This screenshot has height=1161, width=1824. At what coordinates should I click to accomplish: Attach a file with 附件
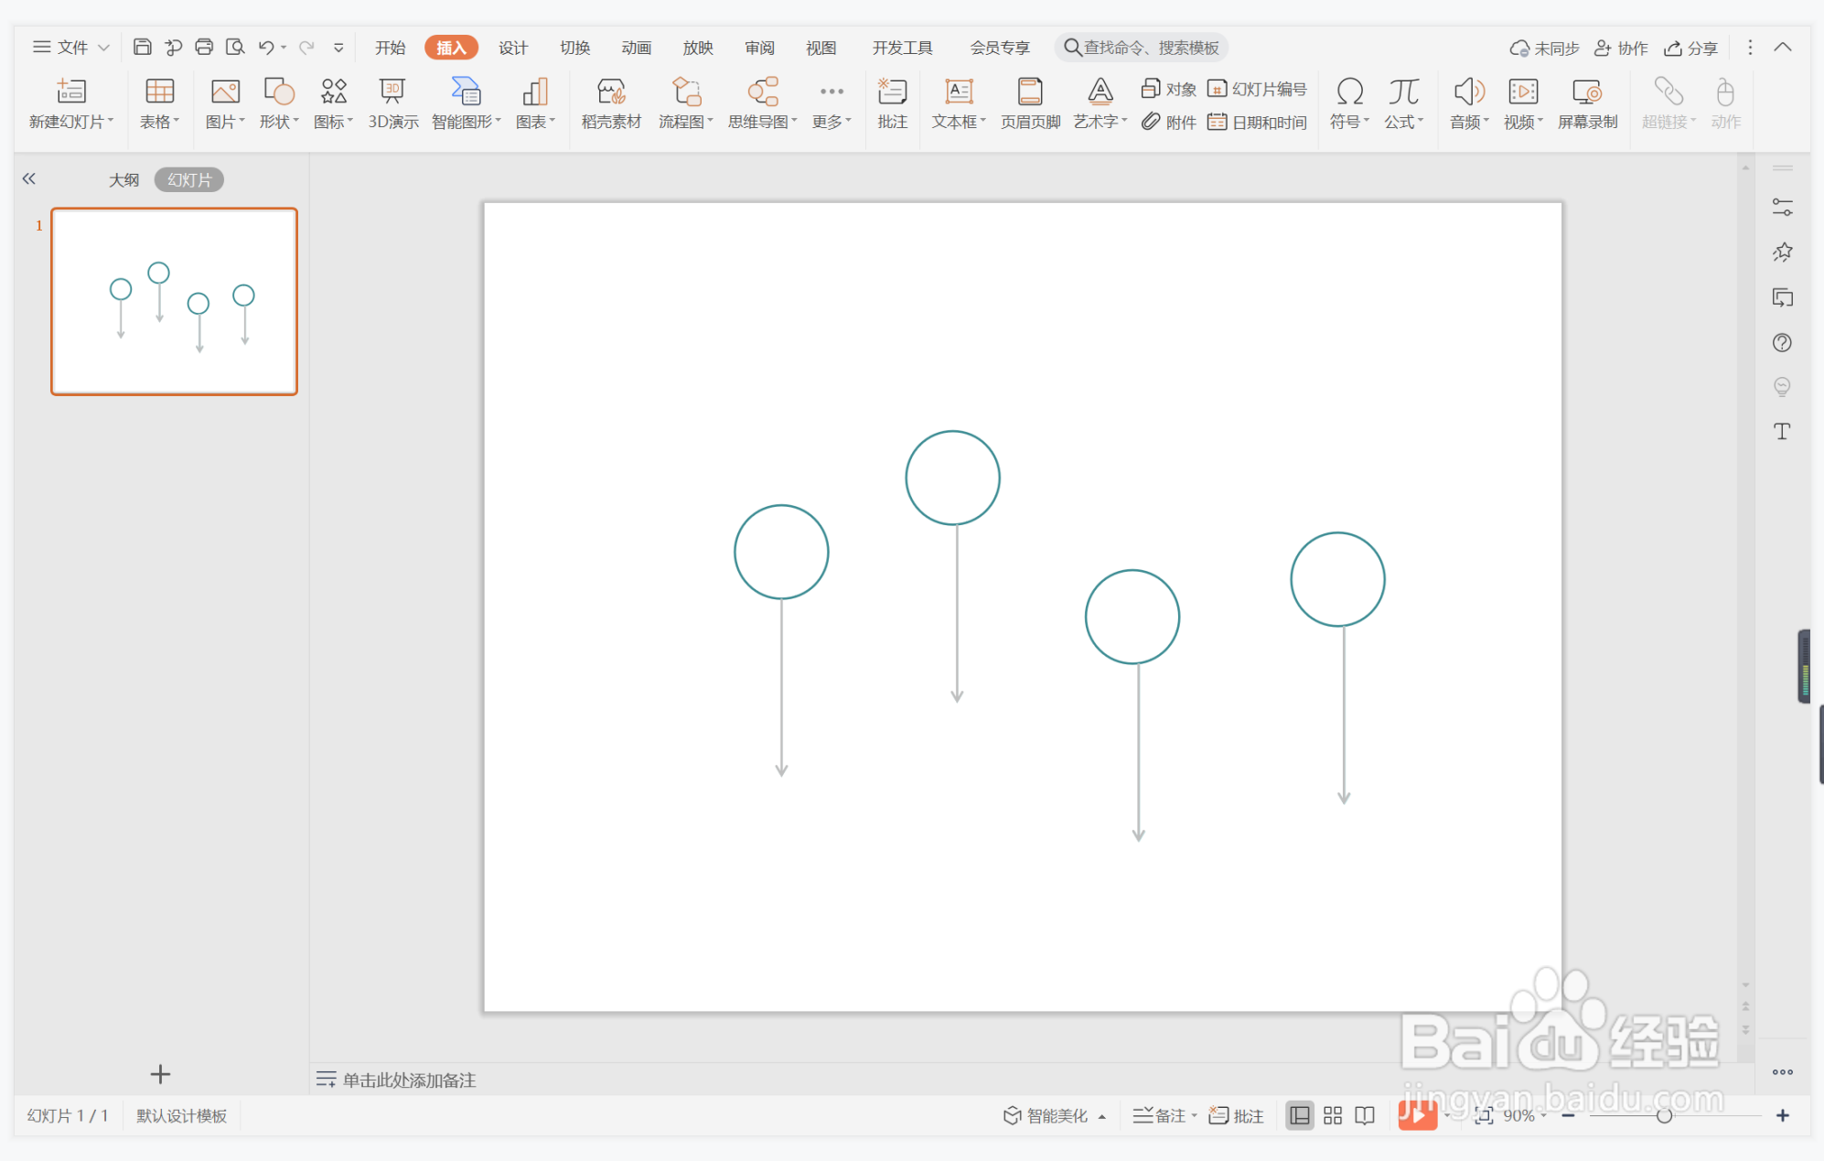pos(1169,122)
